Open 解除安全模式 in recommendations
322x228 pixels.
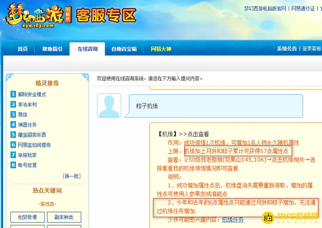tap(32, 94)
